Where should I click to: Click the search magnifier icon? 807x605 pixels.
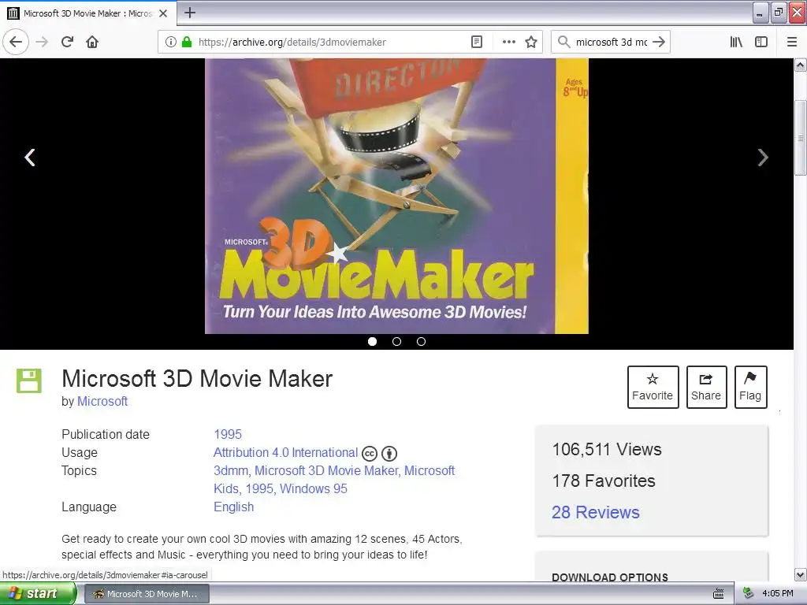(x=564, y=42)
